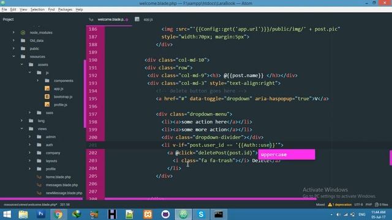Click the Project panel header

pos(8,19)
